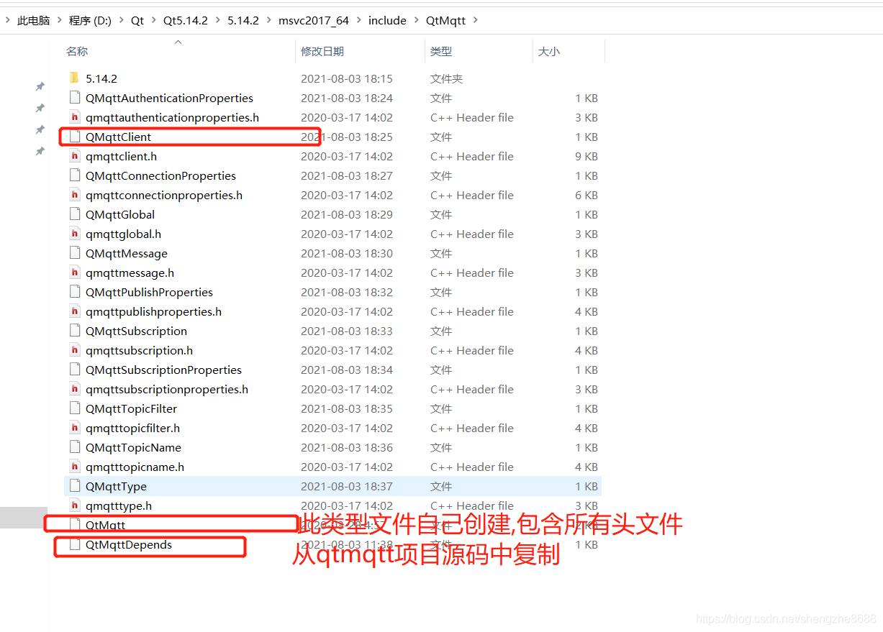Image resolution: width=883 pixels, height=632 pixels.
Task: Click the QMqttMessage file icon
Action: (75, 253)
